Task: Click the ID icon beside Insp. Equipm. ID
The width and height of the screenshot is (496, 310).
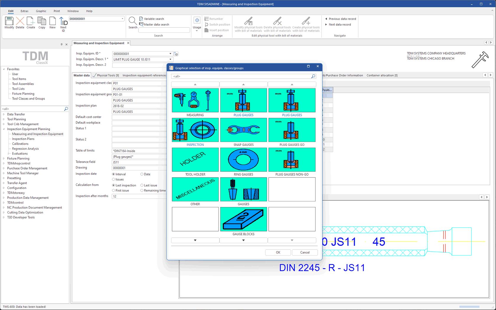Action: click(176, 54)
